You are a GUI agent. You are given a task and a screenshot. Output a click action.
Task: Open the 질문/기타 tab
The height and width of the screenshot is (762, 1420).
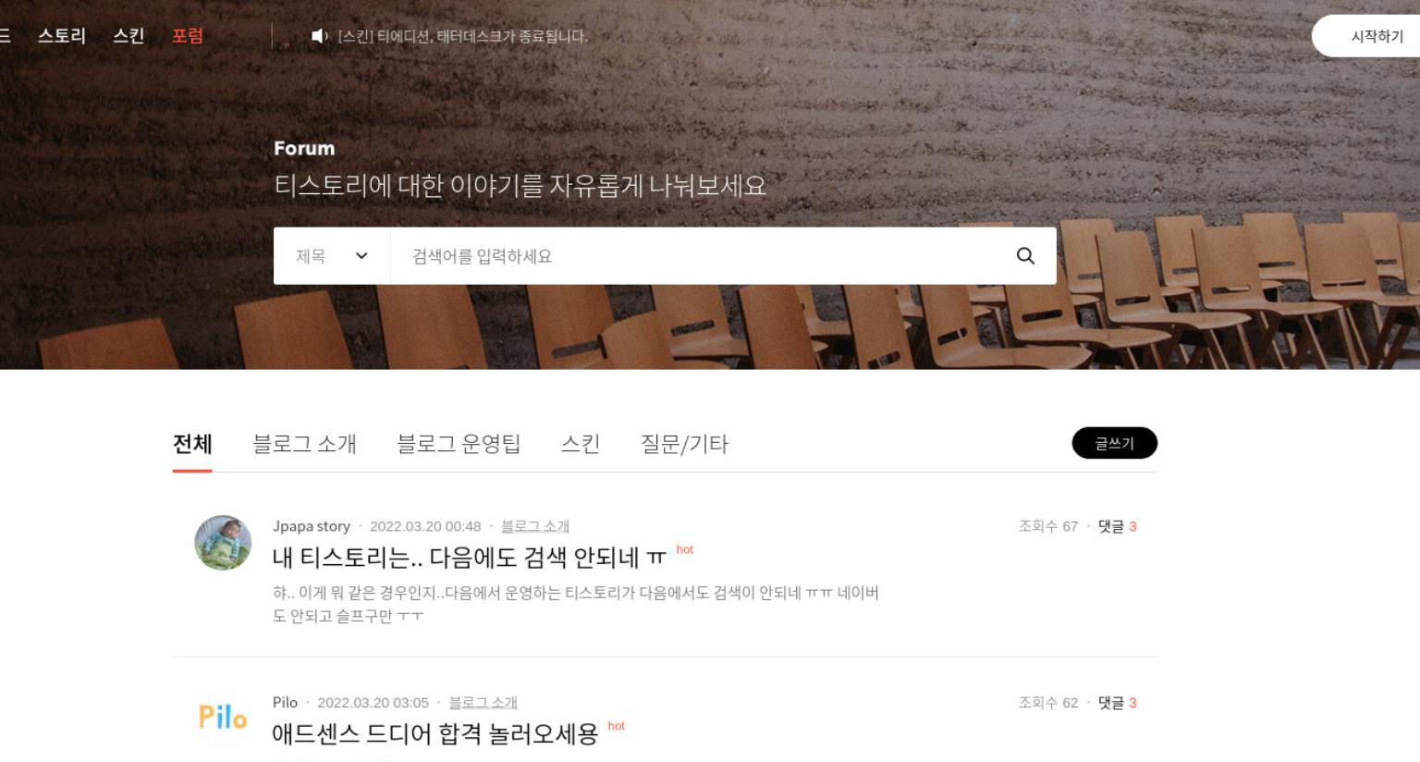684,444
